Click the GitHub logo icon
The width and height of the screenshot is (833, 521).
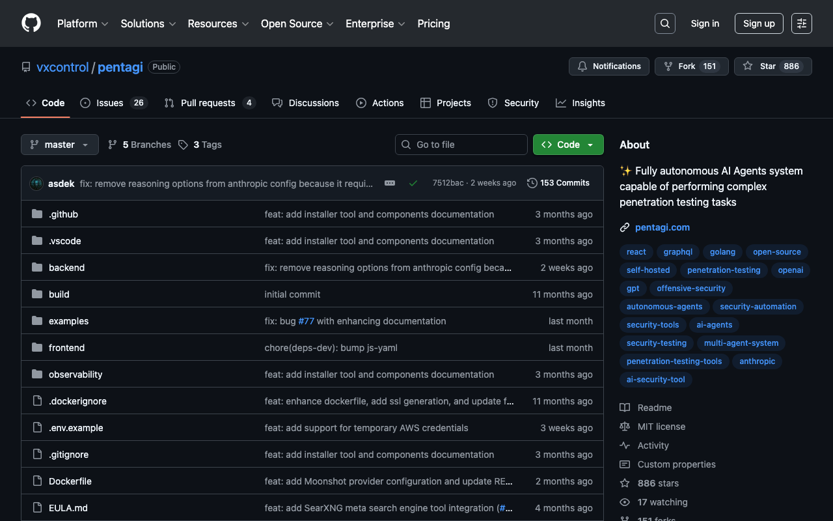(x=31, y=23)
